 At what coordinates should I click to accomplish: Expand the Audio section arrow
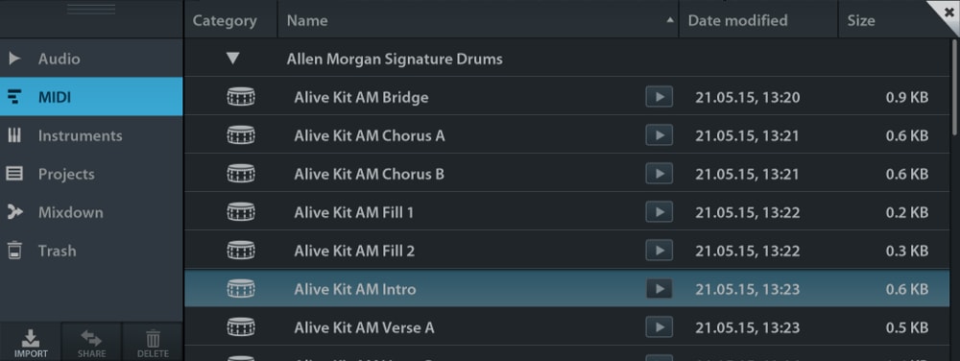click(x=14, y=59)
